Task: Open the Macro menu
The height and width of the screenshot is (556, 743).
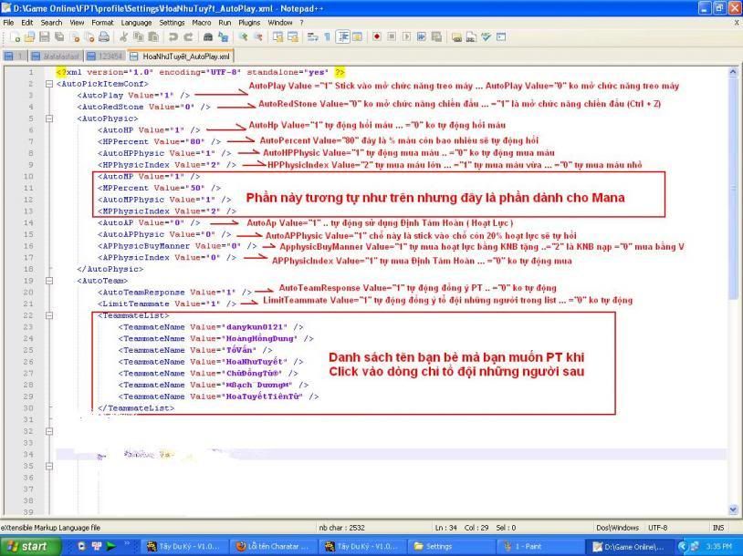Action: (202, 22)
